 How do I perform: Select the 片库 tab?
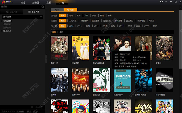coord(62,3)
